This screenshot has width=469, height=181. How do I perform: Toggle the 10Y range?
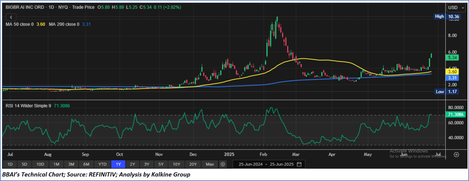tap(176, 164)
